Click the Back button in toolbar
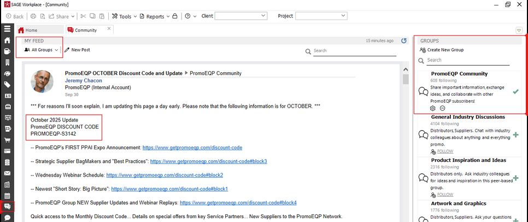The height and width of the screenshot is (222, 528). tap(15, 16)
